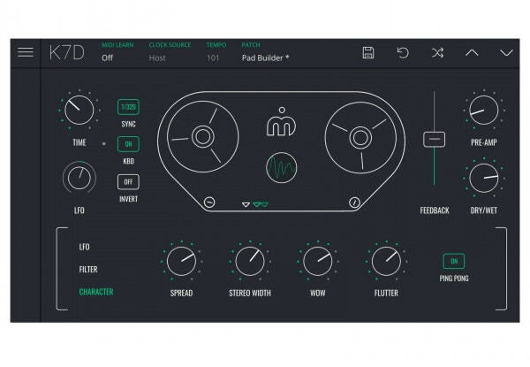Click the MIDI Learn Off setting

coord(107,58)
